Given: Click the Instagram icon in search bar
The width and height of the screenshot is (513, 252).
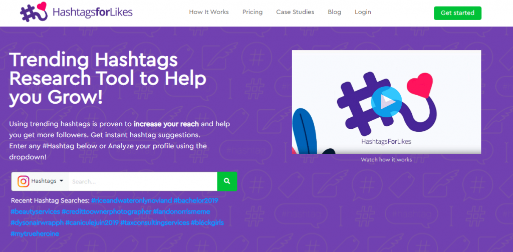Looking at the screenshot, I should [23, 181].
